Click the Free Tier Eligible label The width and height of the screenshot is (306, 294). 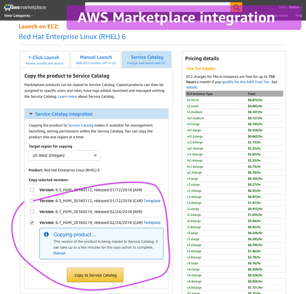click(201, 68)
